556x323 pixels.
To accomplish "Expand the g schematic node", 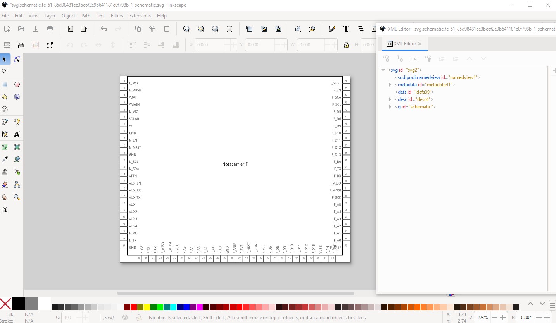I will (390, 107).
